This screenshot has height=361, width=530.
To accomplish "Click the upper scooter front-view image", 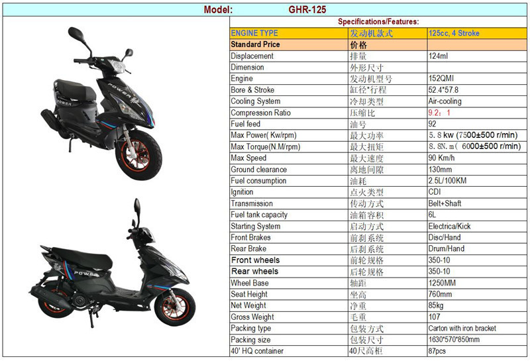I will click(101, 103).
